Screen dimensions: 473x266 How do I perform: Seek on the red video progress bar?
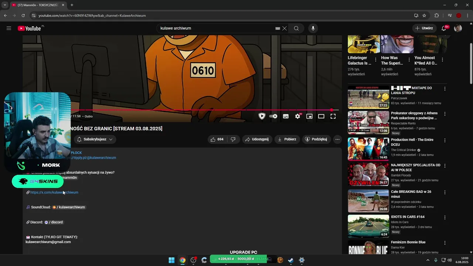tap(205, 110)
